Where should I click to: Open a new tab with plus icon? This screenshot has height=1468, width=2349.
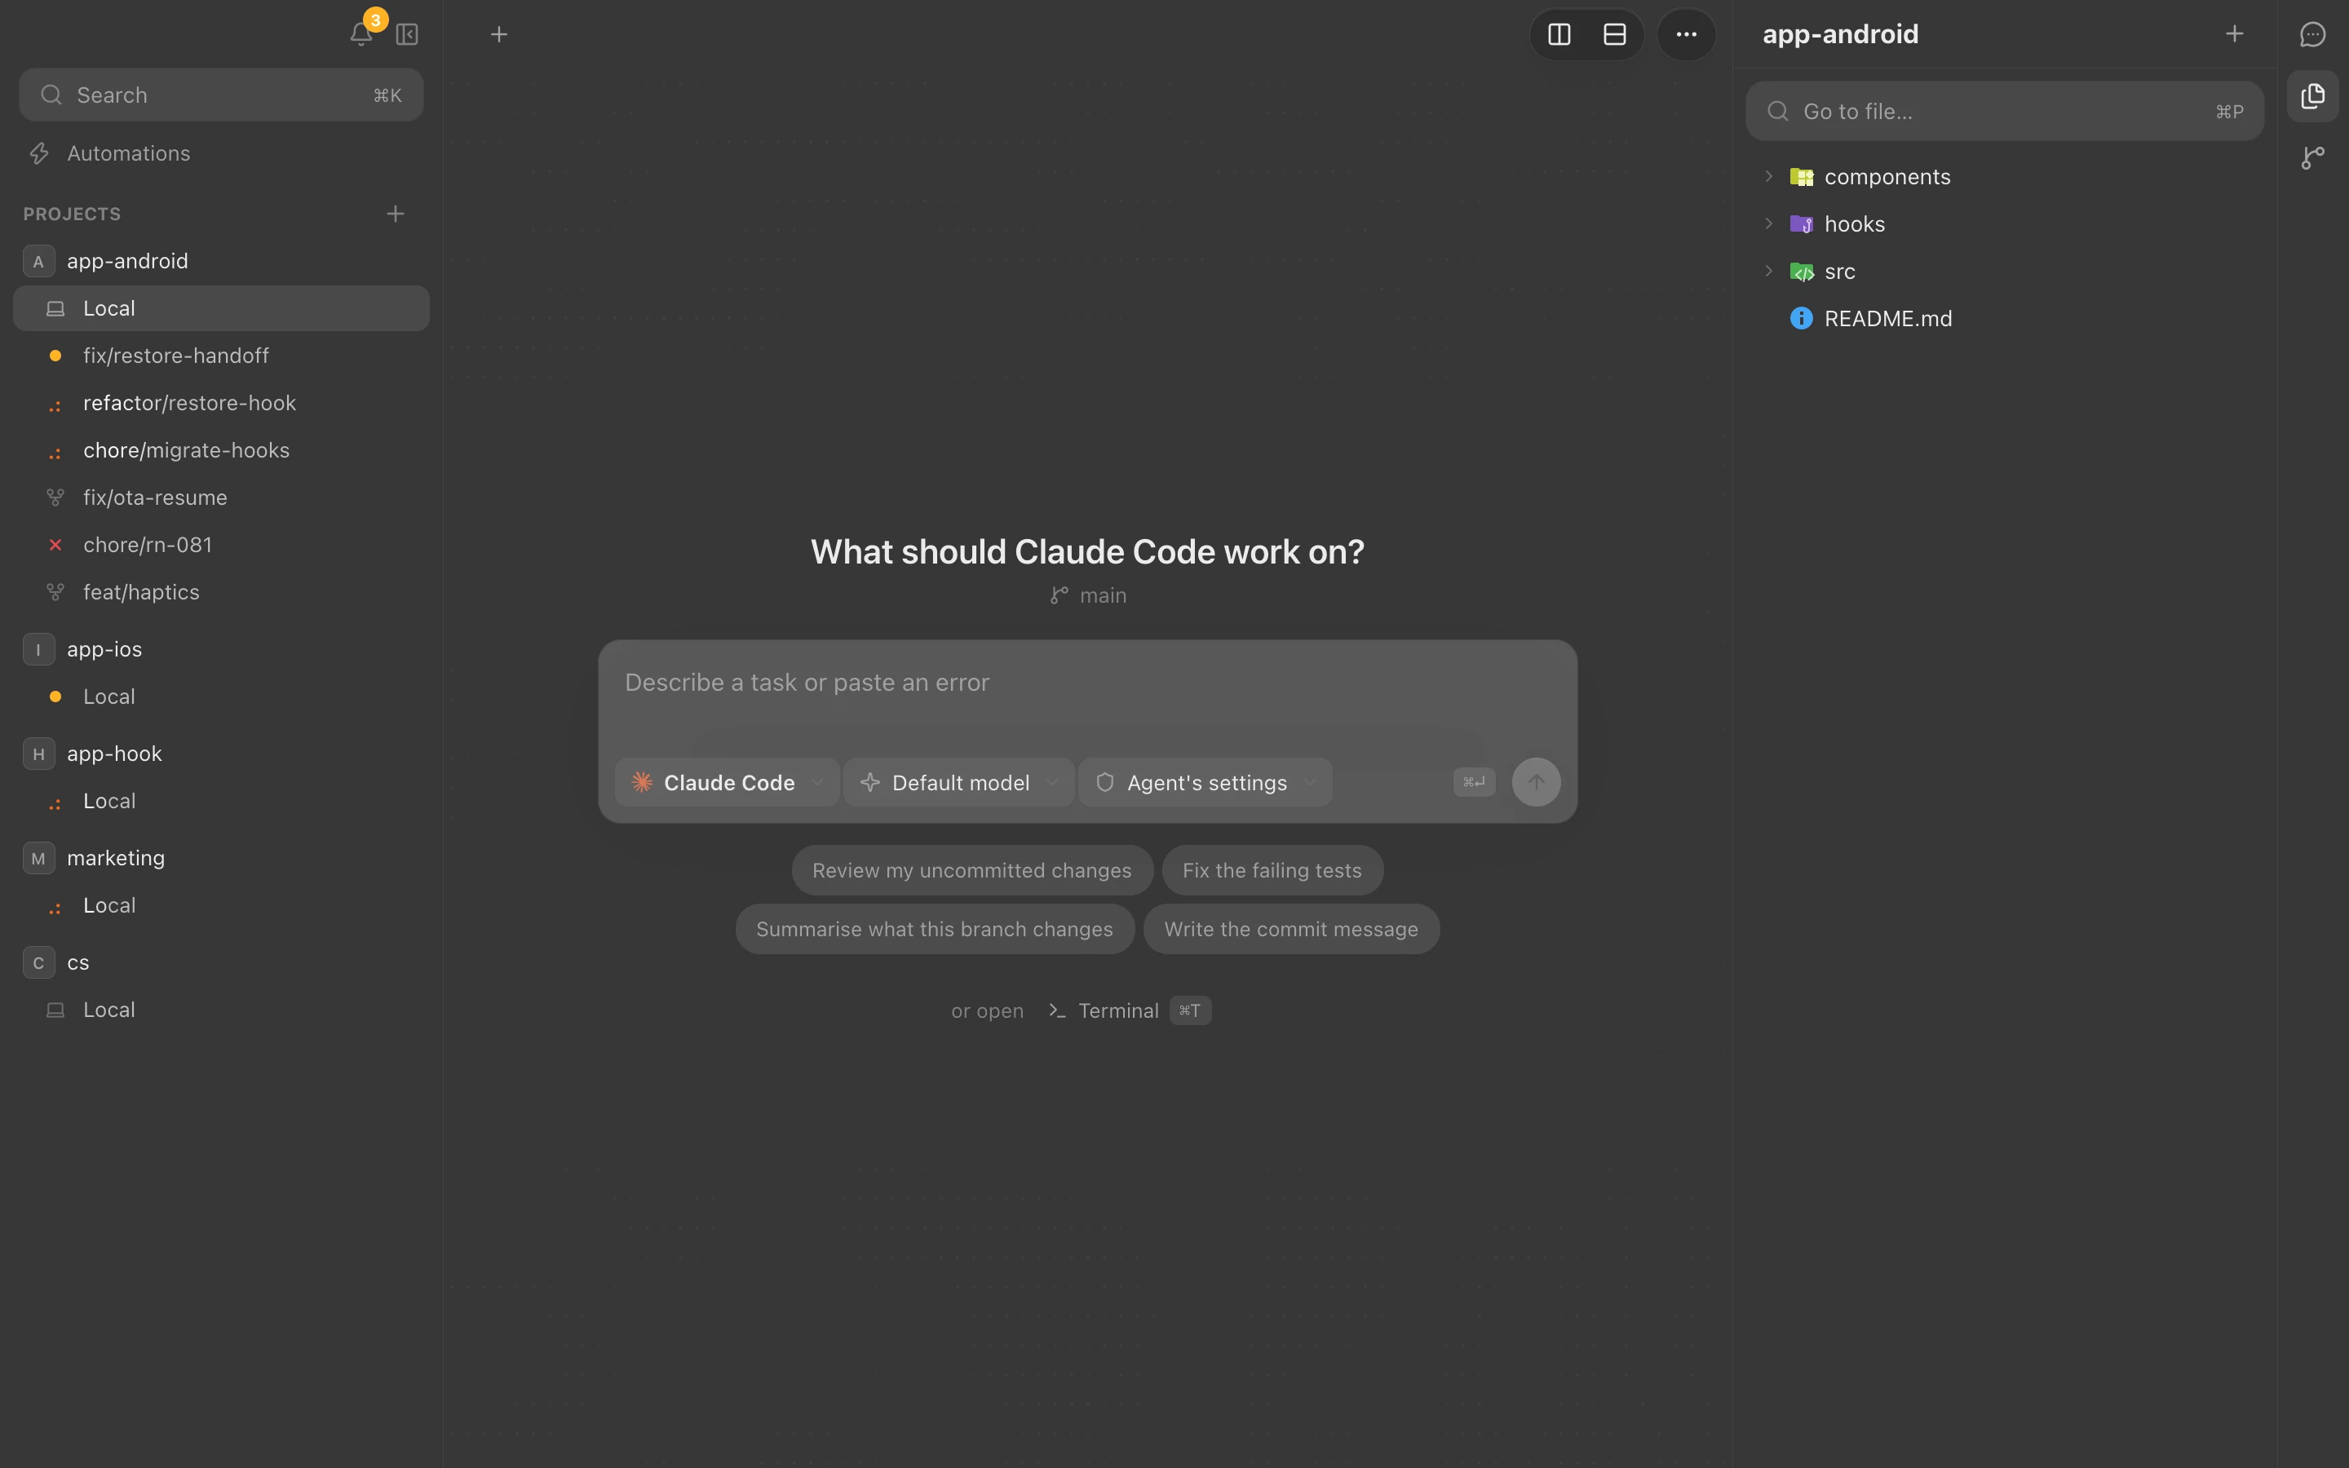(499, 35)
